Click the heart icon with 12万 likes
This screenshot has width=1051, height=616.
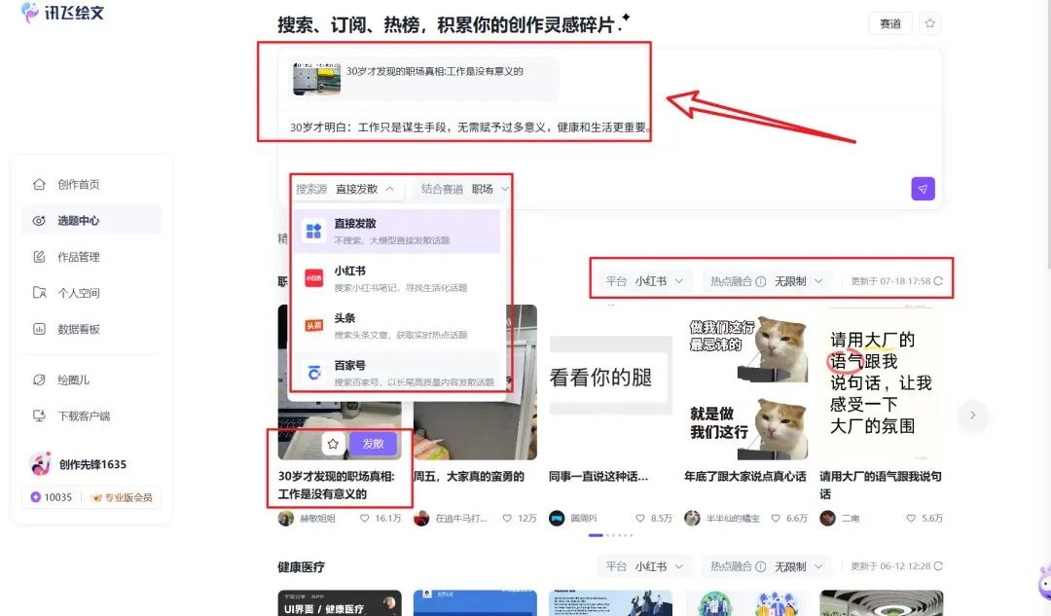tap(507, 518)
